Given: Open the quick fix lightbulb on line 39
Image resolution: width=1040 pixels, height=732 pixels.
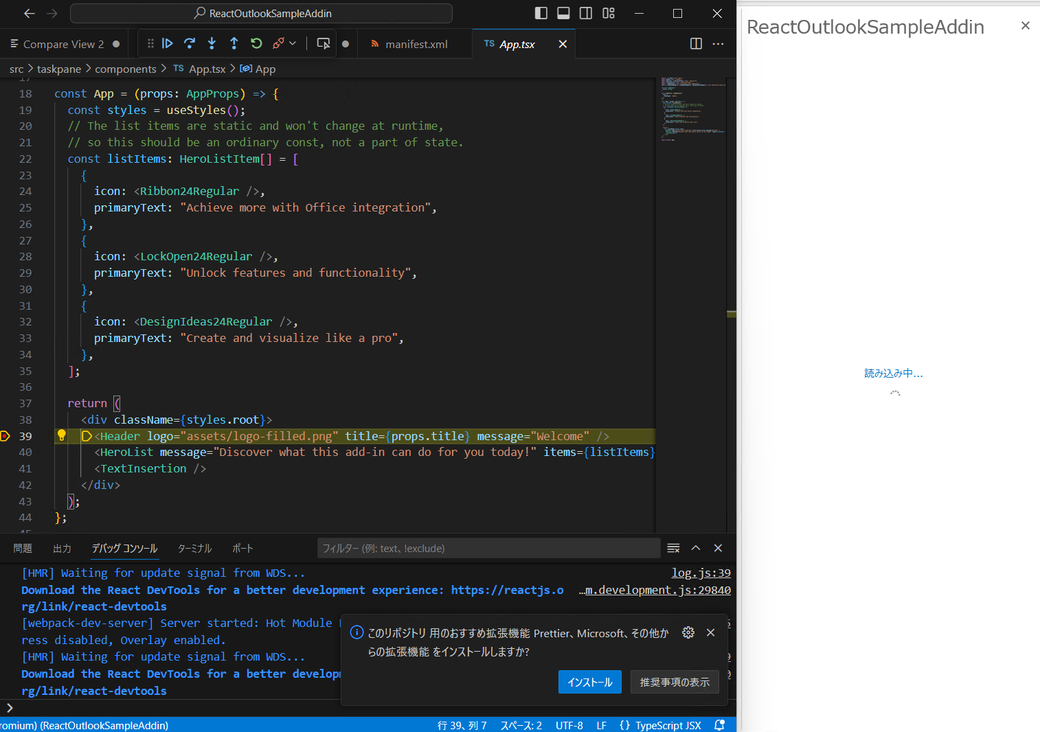Looking at the screenshot, I should (61, 435).
